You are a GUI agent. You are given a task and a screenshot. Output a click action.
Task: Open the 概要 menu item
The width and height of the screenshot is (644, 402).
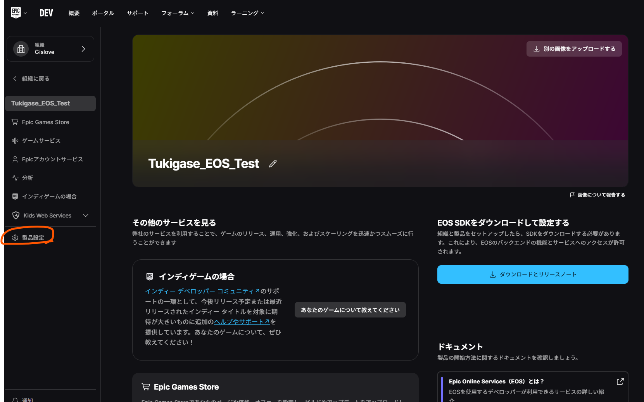pos(74,13)
